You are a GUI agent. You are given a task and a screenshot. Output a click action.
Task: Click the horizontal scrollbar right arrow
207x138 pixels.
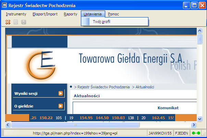(x=194, y=125)
